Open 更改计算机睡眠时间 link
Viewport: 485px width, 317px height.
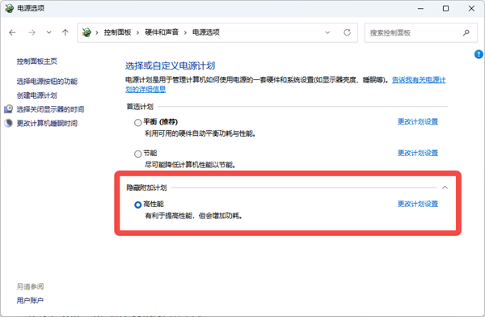(x=47, y=123)
